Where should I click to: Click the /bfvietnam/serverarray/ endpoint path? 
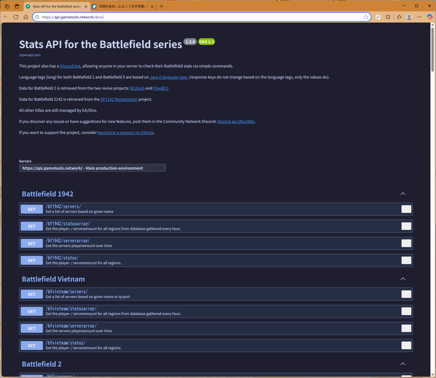[71, 326]
